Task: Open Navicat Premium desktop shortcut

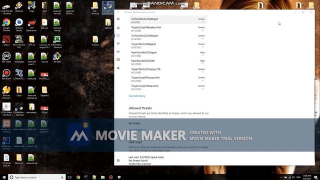Action: point(6,92)
